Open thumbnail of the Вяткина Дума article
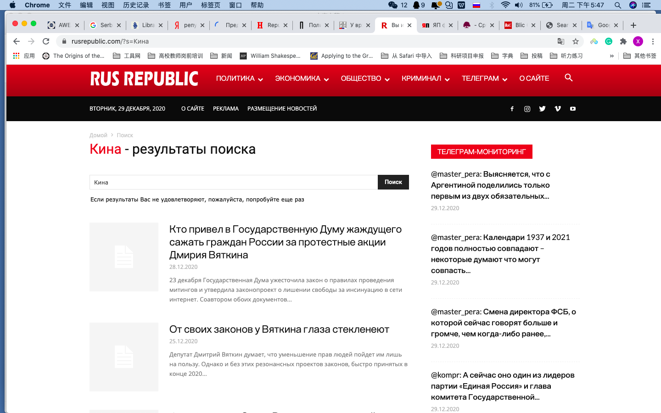The image size is (661, 413). [x=124, y=257]
